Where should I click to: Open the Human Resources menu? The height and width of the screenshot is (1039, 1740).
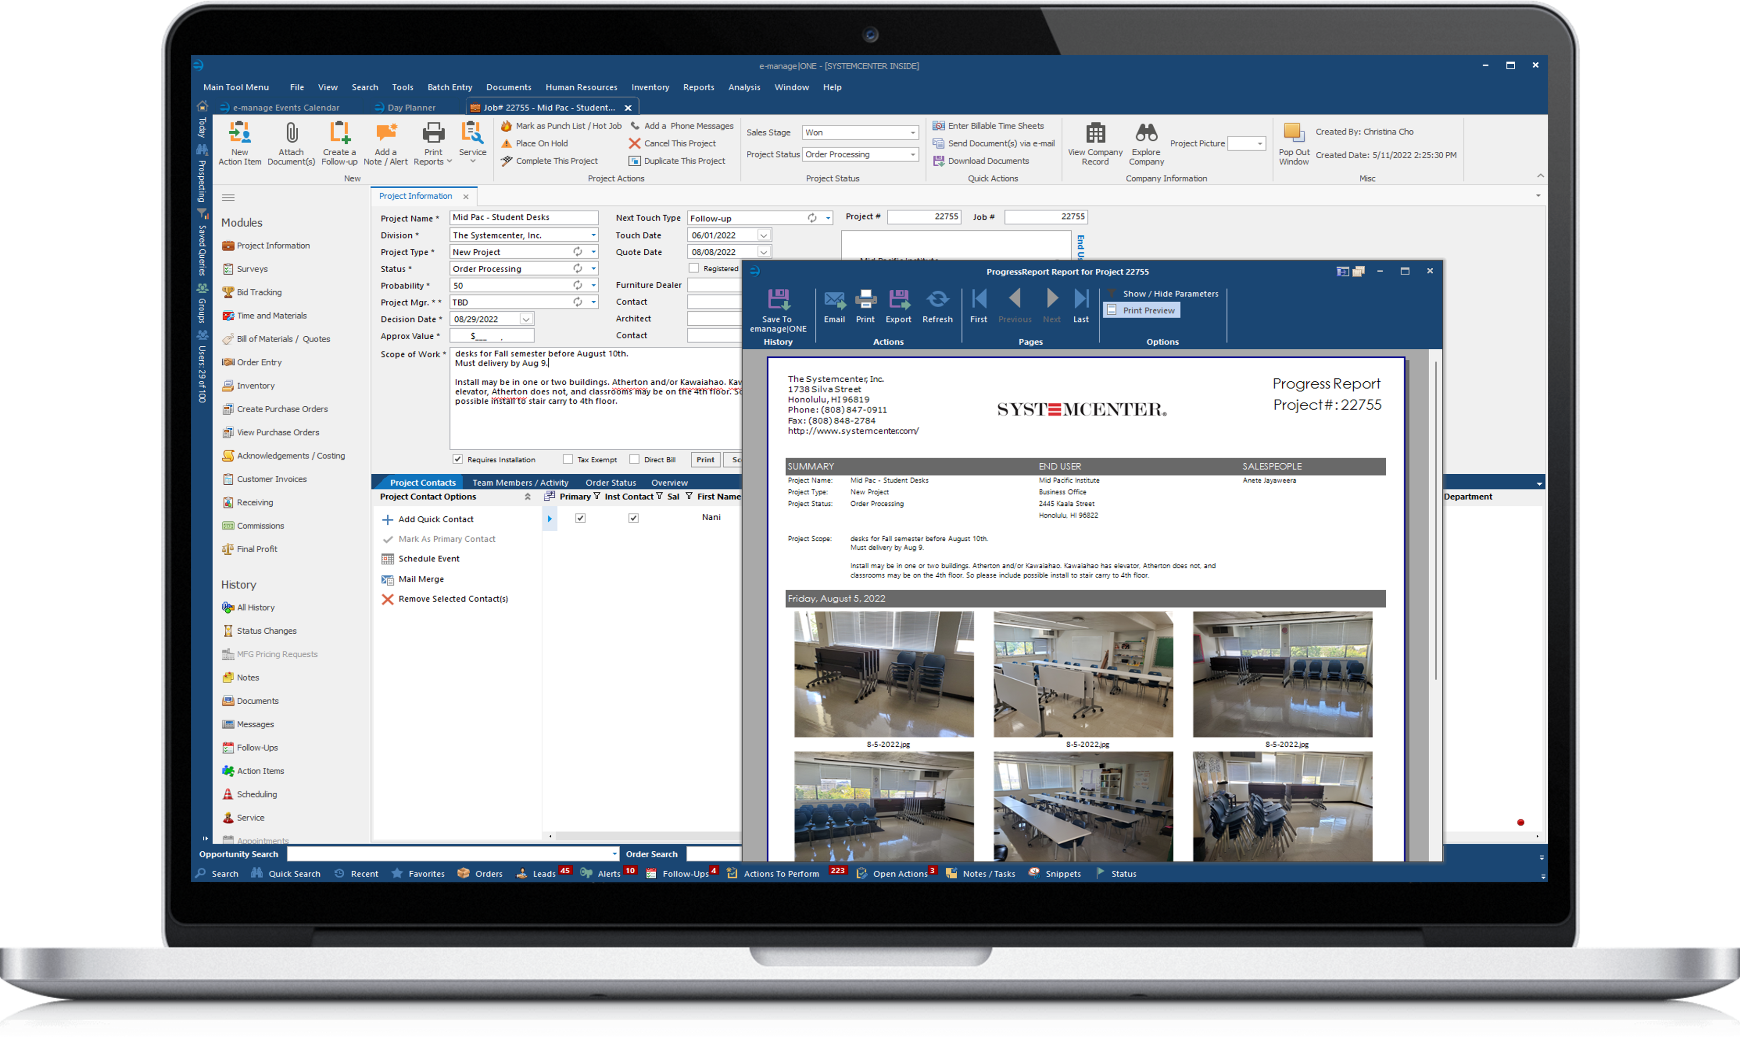pyautogui.click(x=581, y=88)
